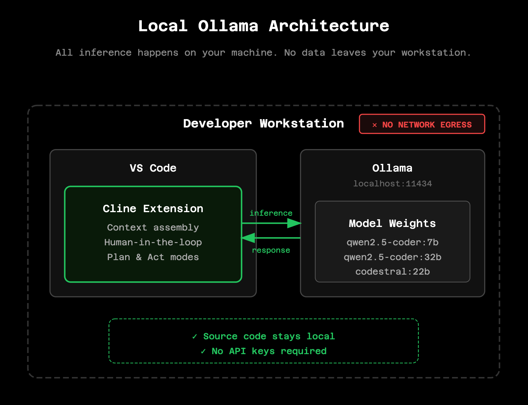Select Plan & Act modes text
This screenshot has height=405, width=528.
pos(153,257)
